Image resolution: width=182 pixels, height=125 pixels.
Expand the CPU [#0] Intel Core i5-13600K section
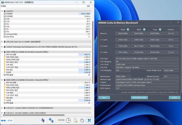coord(2,42)
